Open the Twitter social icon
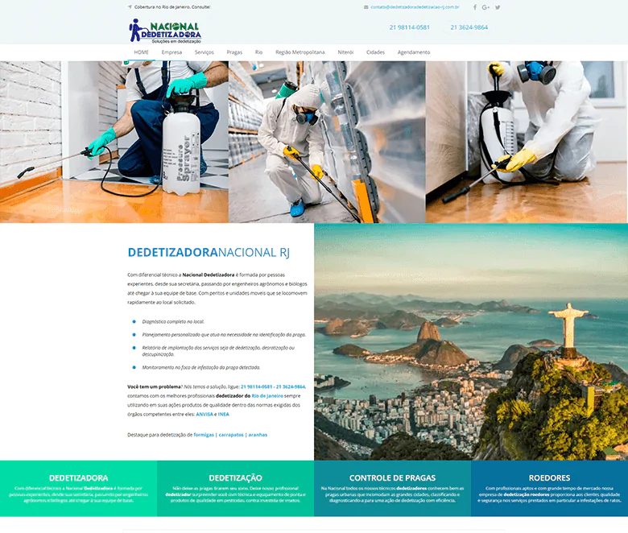Viewport: 628px width, 533px height. click(x=498, y=7)
